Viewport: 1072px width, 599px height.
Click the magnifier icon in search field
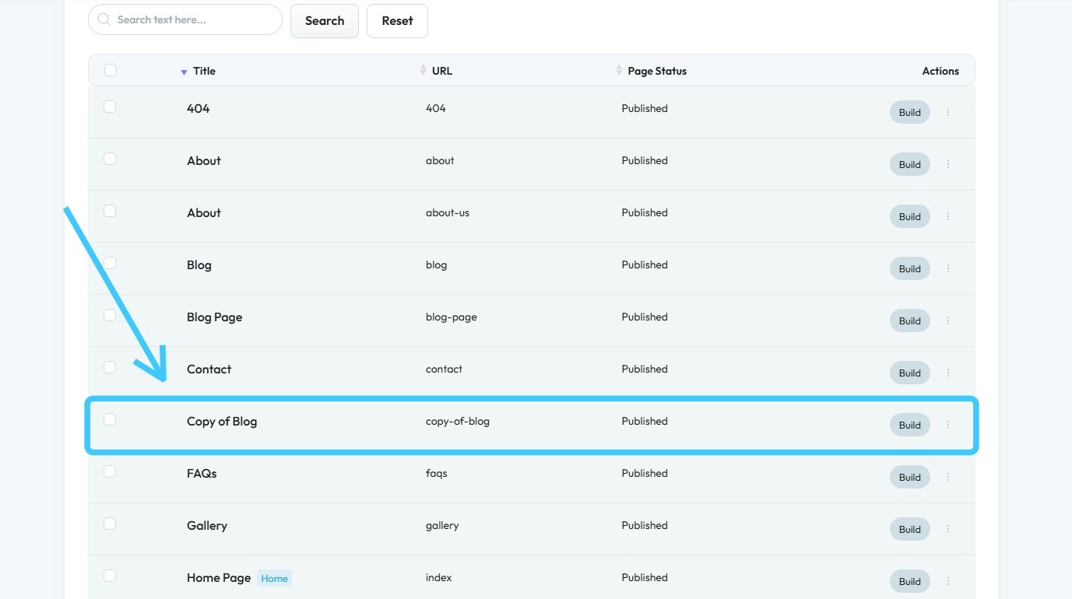tap(104, 19)
